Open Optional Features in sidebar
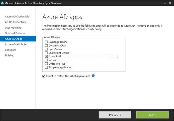Screen dimensions: 174x121 pyautogui.click(x=15, y=33)
